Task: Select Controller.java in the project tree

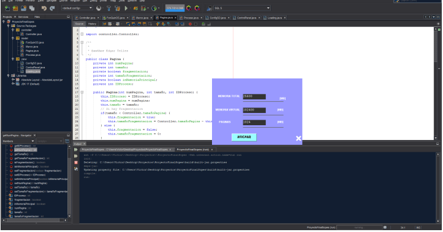Action: pos(33,34)
